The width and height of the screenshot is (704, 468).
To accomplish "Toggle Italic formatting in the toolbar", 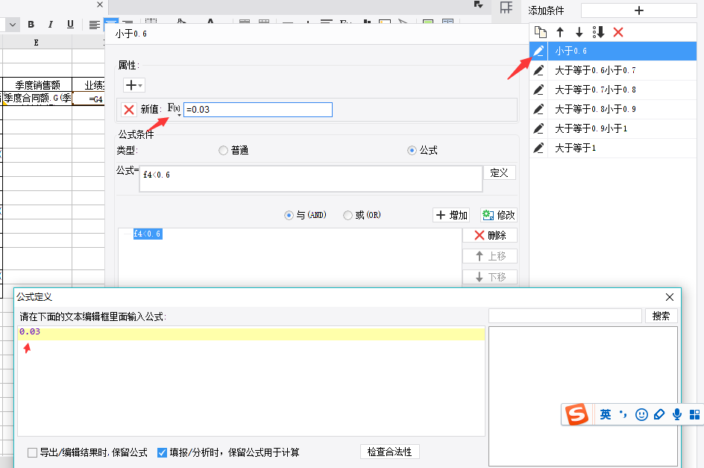I will click(50, 25).
